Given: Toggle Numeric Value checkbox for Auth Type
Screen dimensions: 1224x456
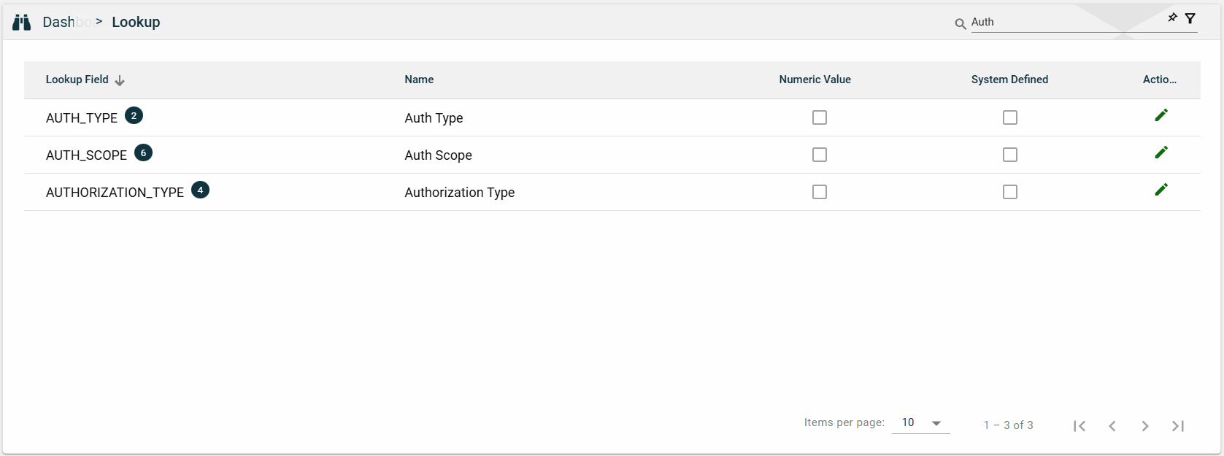Looking at the screenshot, I should click(820, 117).
